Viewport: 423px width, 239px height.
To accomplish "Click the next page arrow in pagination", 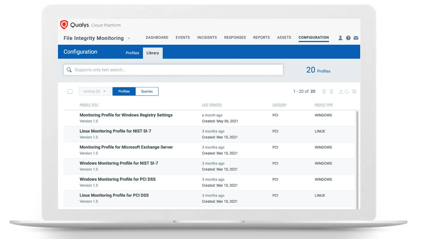I will (x=331, y=91).
